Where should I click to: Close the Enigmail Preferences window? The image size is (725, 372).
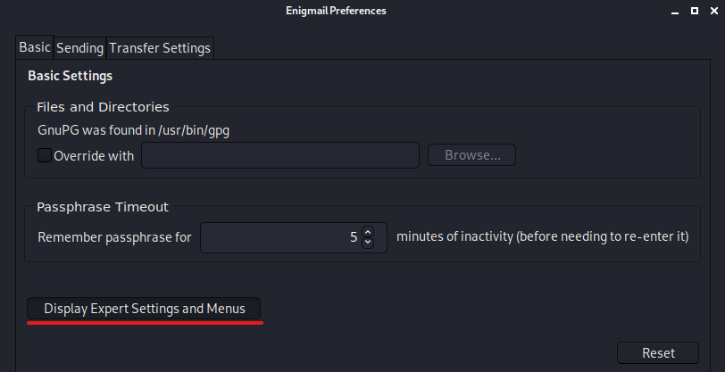[713, 12]
